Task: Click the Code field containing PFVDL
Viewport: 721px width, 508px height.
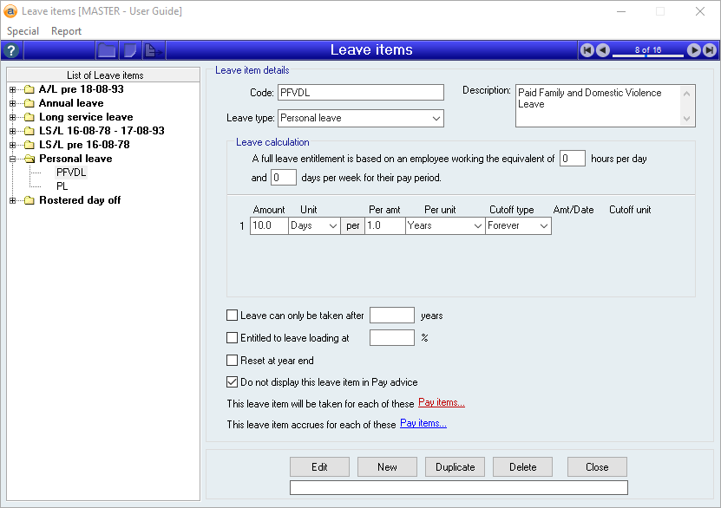Action: click(359, 93)
